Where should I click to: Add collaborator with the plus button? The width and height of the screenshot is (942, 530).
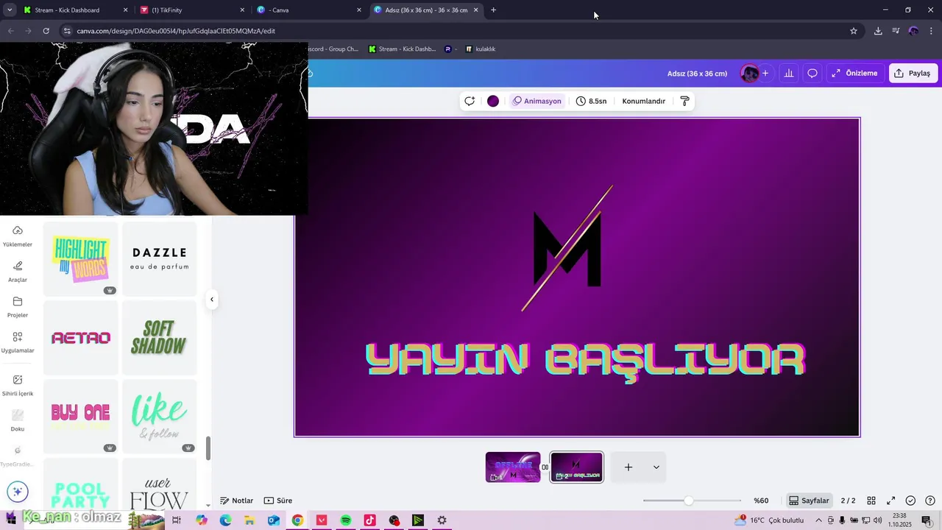pos(765,74)
